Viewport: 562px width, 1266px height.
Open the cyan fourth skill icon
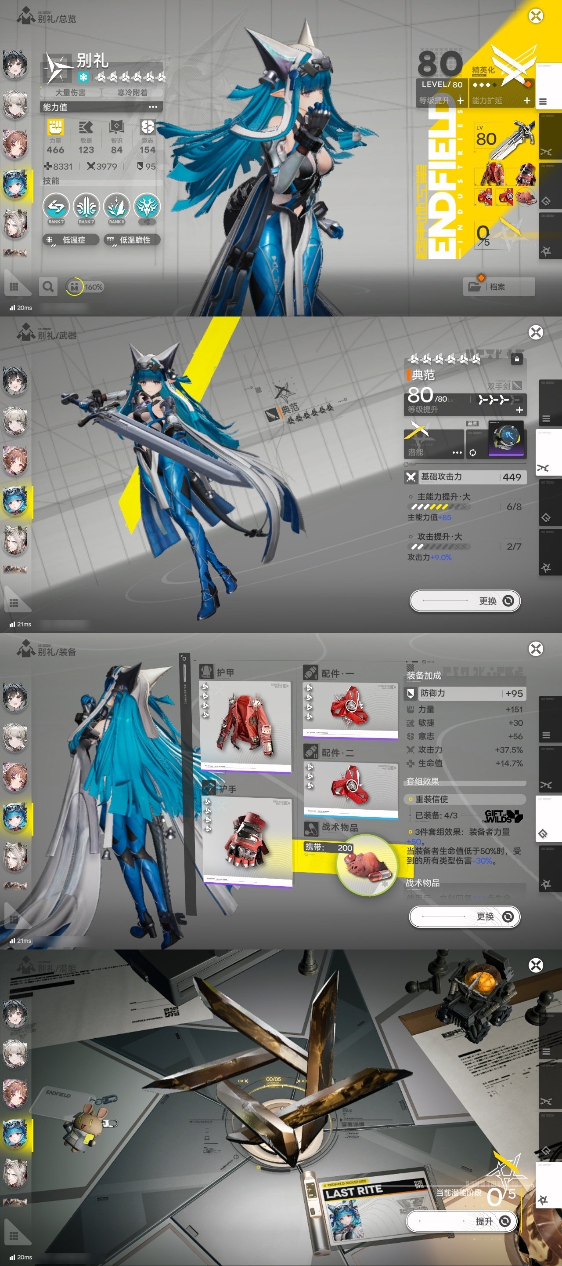coord(147,207)
